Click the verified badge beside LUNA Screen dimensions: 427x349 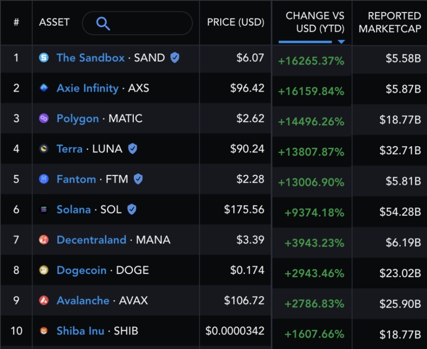(132, 149)
